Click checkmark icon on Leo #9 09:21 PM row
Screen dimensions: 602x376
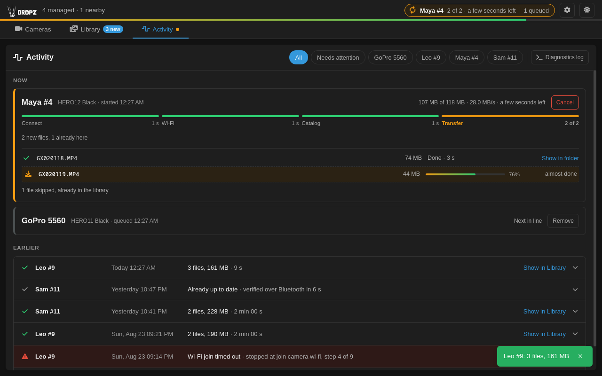pos(25,334)
